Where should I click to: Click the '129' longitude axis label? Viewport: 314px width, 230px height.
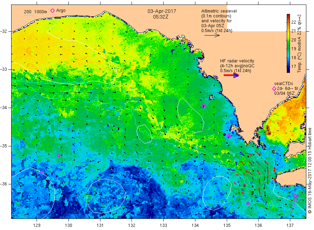coord(37,225)
